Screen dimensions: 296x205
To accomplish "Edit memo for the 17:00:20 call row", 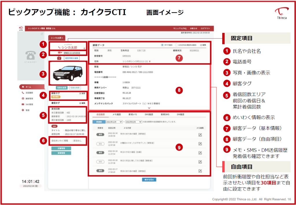I will 200,171.
